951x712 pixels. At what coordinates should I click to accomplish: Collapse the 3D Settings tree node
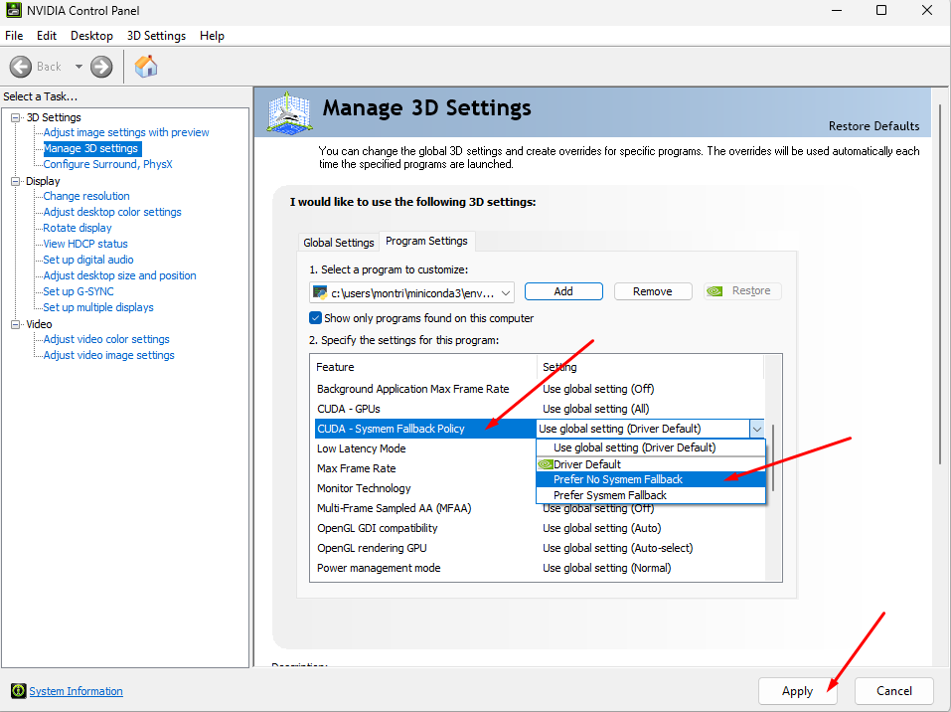[x=16, y=117]
